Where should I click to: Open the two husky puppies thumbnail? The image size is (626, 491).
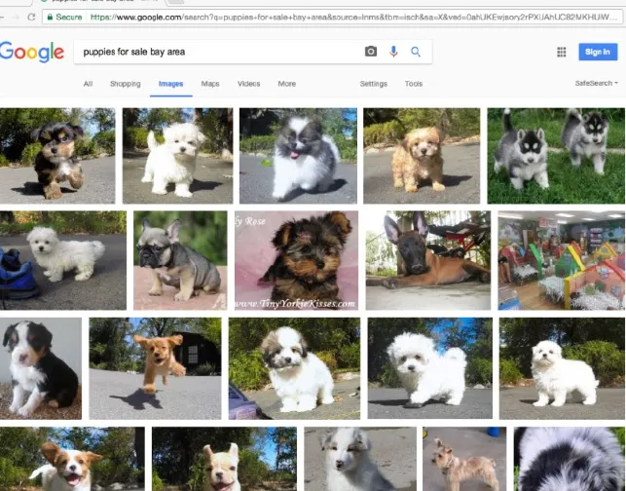[556, 156]
